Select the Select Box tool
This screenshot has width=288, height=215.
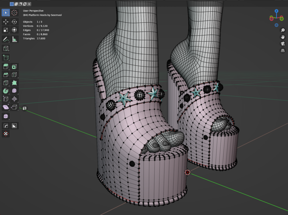coord(6,13)
